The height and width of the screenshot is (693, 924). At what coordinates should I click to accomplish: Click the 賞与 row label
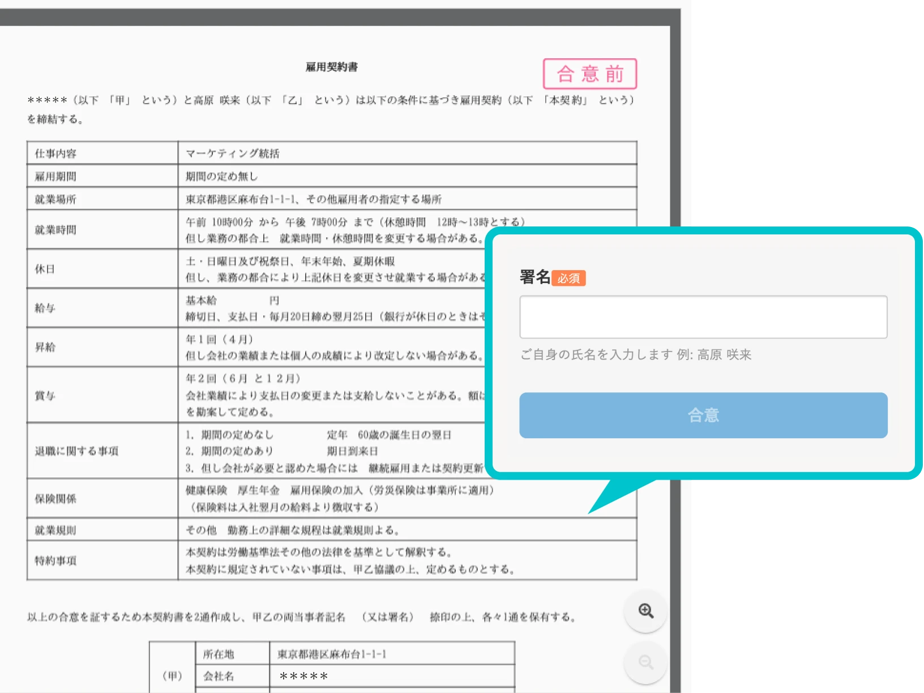[45, 396]
